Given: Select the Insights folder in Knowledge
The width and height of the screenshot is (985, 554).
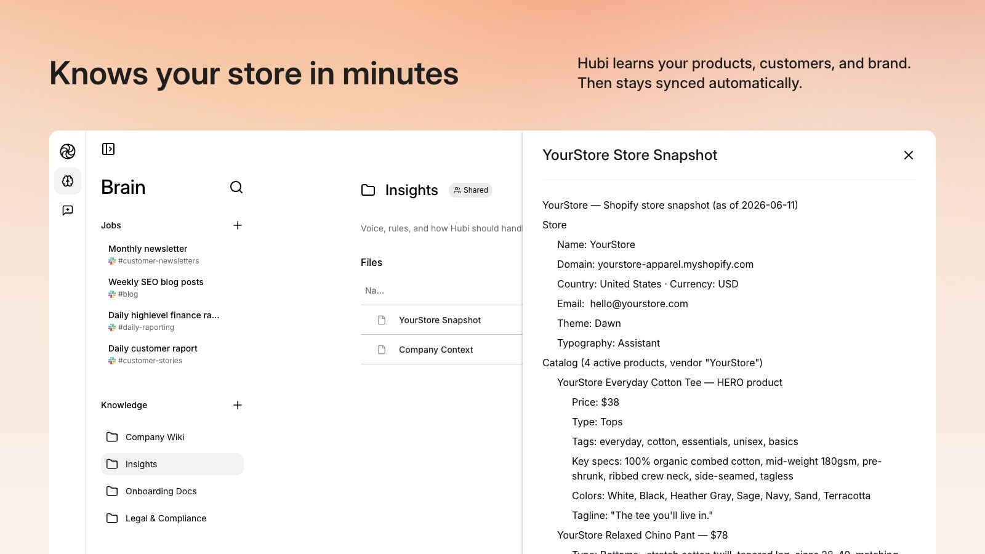Looking at the screenshot, I should coord(172,464).
